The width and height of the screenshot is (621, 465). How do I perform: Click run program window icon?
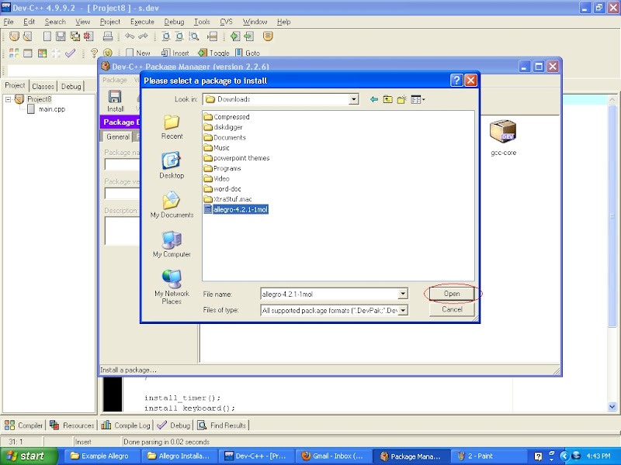pyautogui.click(x=28, y=53)
